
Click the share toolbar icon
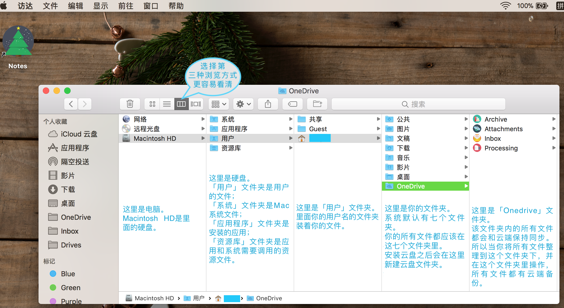268,104
